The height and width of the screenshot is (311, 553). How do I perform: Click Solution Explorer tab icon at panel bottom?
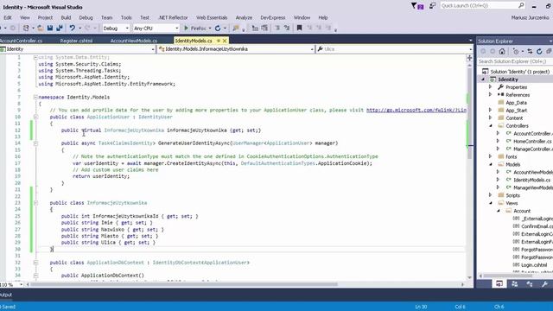tap(499, 284)
